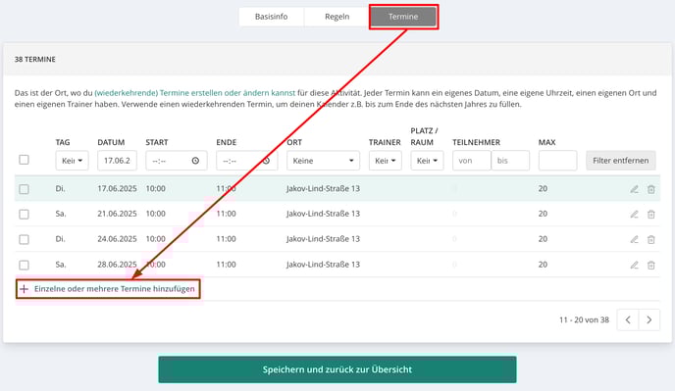Select checkbox of the 28.06.2025 appointment
675x391 pixels.
(x=25, y=265)
